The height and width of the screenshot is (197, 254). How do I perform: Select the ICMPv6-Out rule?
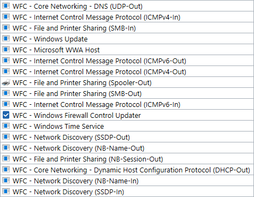[x=127, y=61]
